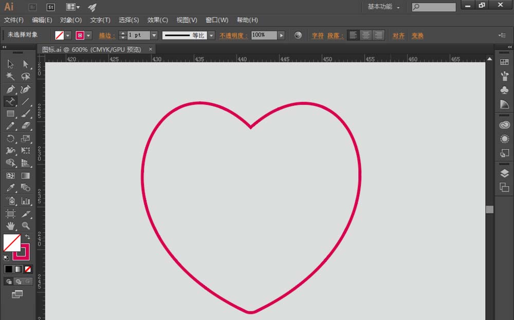
Task: Open the Swatches panel grid icon
Action: pyautogui.click(x=505, y=62)
